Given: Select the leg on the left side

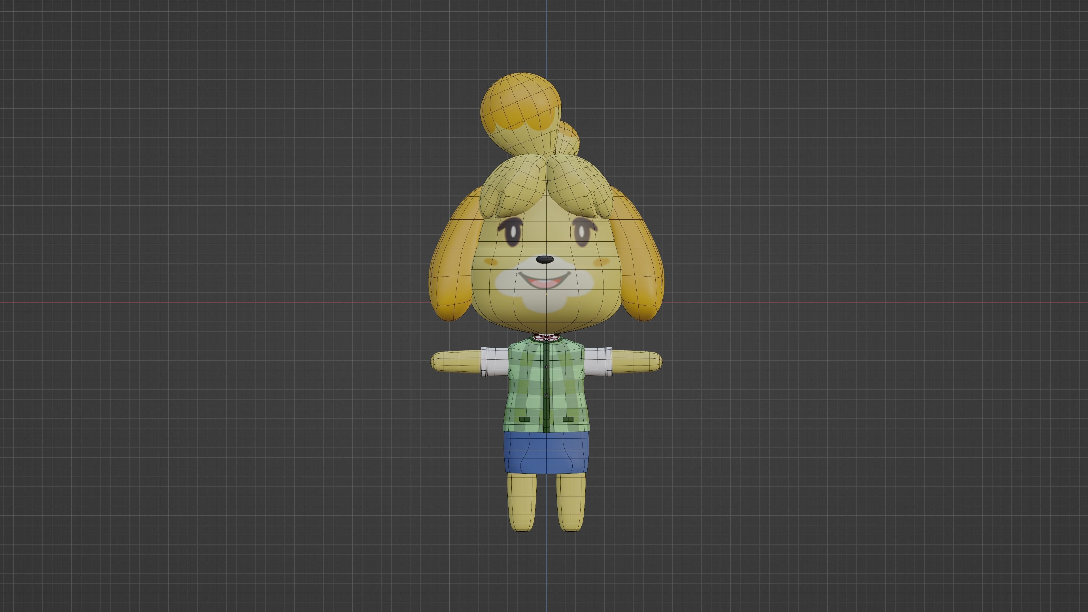Looking at the screenshot, I should 522,502.
